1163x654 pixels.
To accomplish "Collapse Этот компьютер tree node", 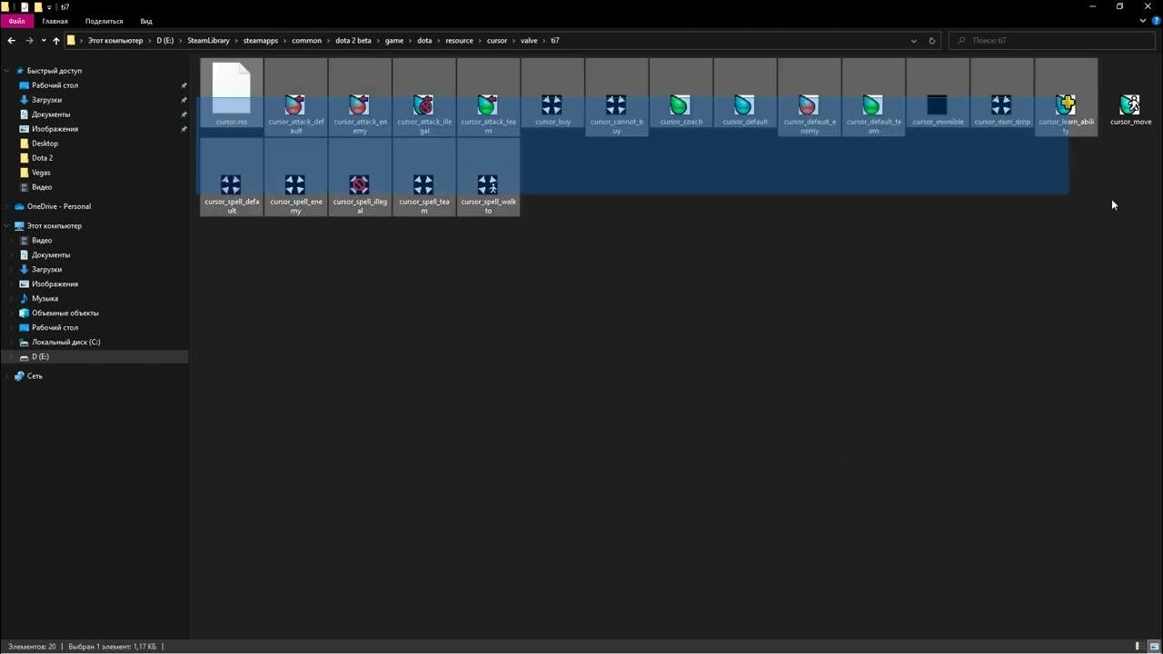I will pos(7,226).
